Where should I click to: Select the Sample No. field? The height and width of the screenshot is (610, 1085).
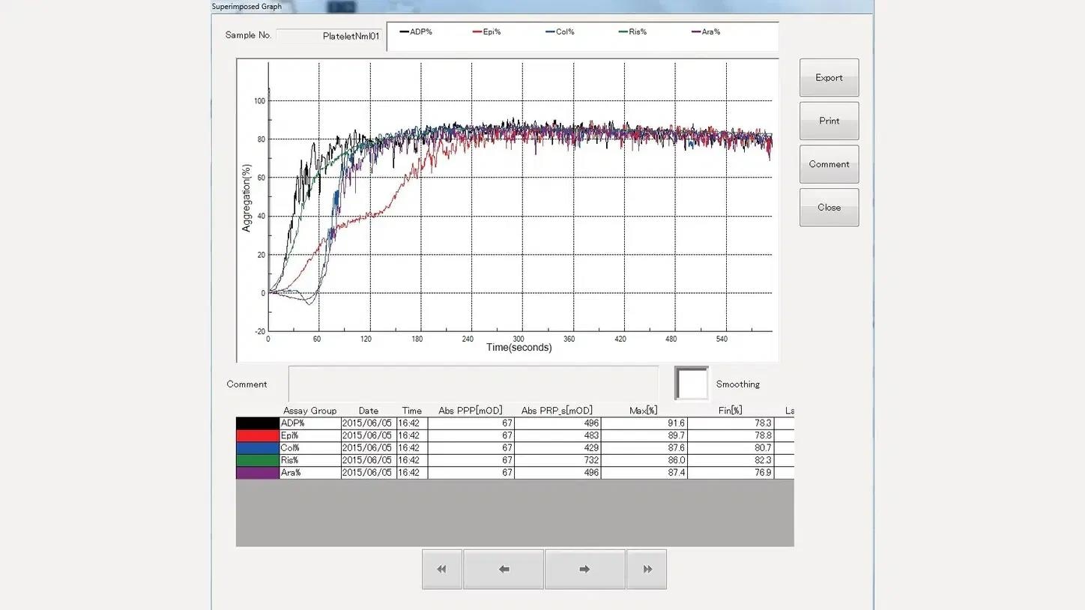click(x=328, y=36)
